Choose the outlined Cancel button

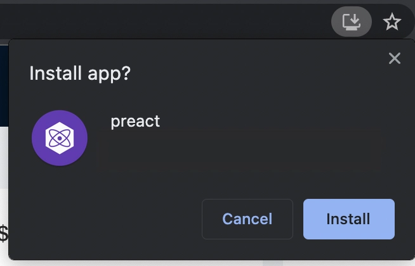[247, 219]
